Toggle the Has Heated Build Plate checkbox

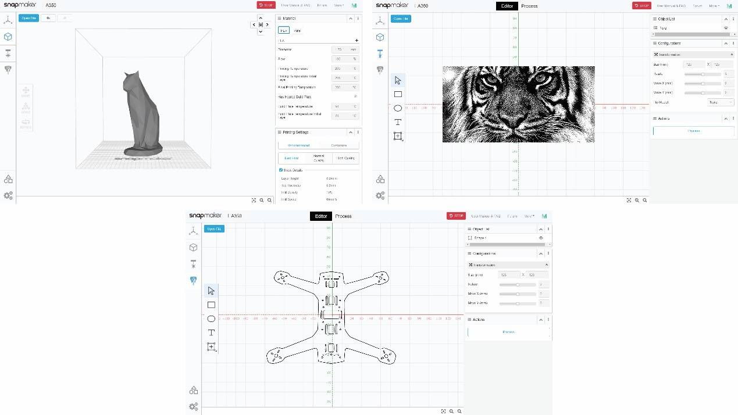[x=355, y=96]
